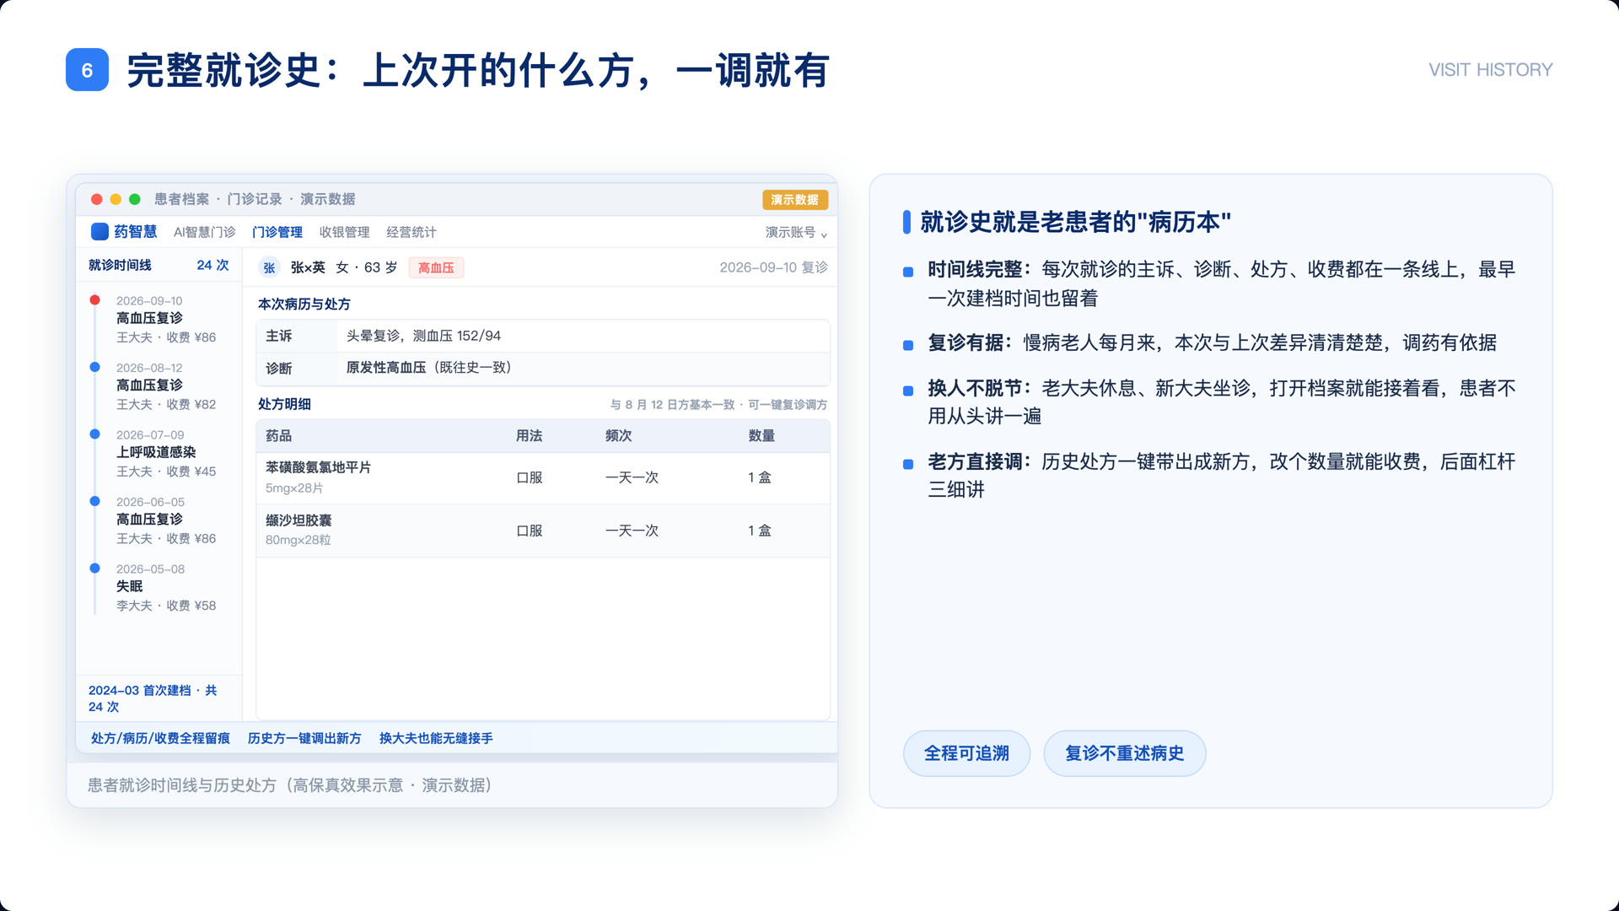Click the 张 patient avatar circle
This screenshot has height=911, width=1619.
click(x=269, y=267)
